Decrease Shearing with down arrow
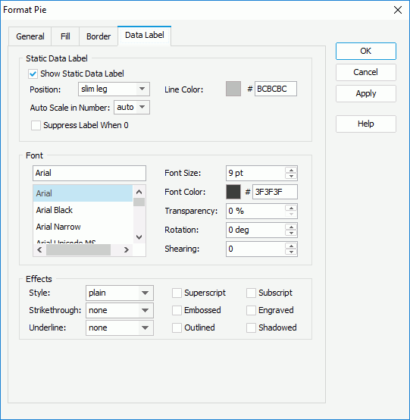This screenshot has width=410, height=420. pos(291,252)
